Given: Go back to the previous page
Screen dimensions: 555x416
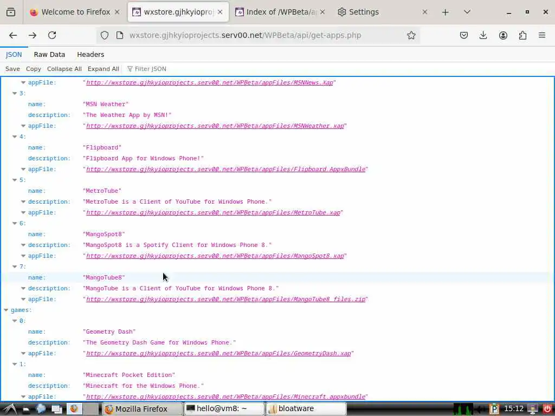Looking at the screenshot, I should tap(13, 35).
